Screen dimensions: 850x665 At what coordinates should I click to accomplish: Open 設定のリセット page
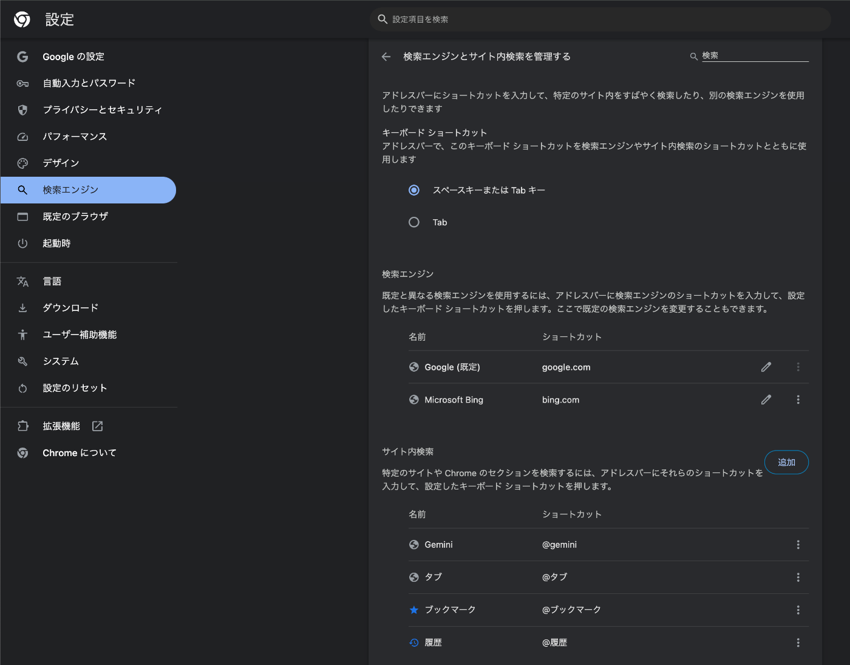coord(88,388)
